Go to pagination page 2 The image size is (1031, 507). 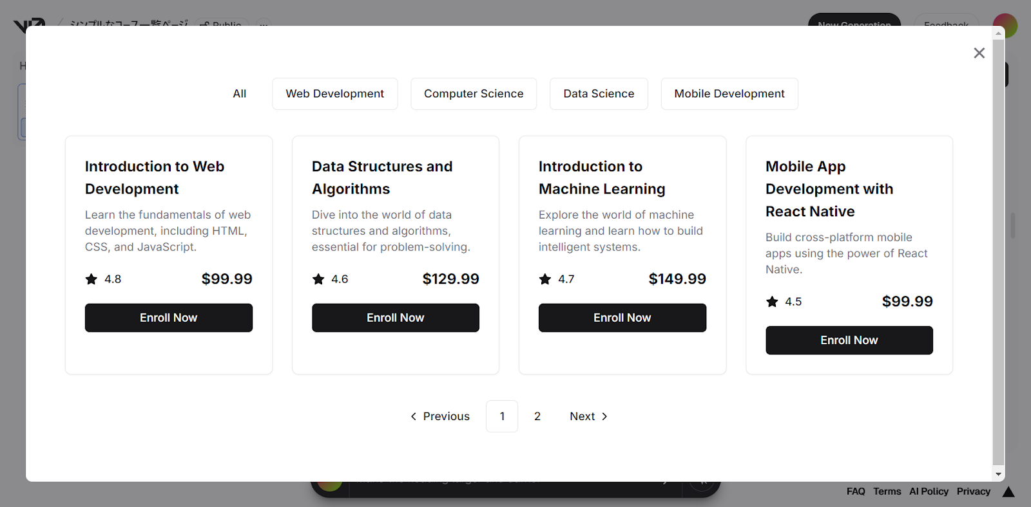537,416
